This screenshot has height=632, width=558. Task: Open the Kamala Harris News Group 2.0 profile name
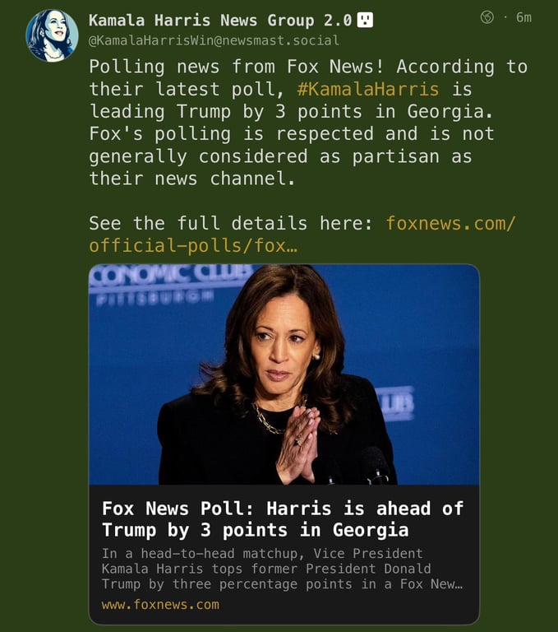(220, 20)
